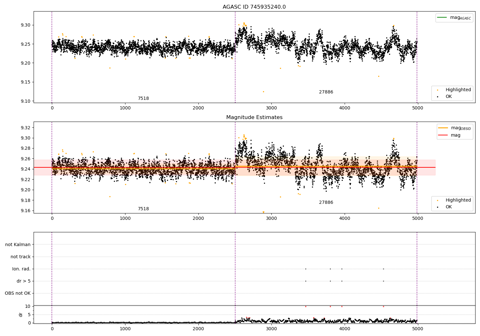Click the 1000 x-tick under top plot

pos(125,108)
